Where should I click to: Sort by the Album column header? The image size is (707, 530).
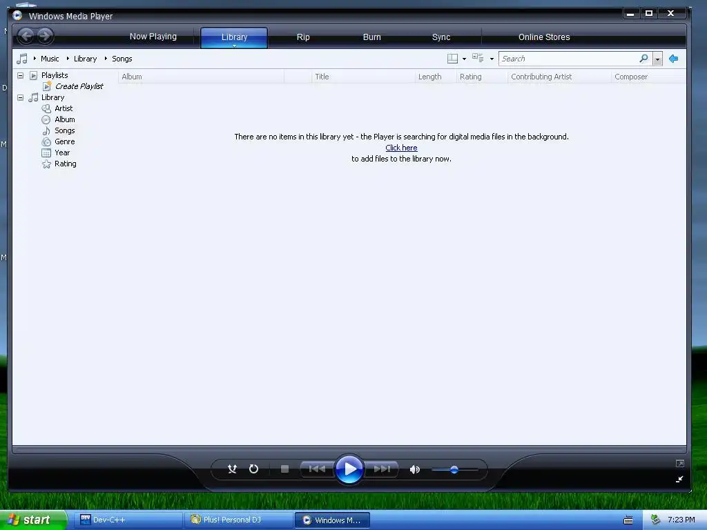pos(201,77)
